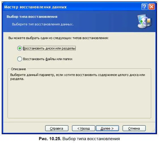Image resolution: width=159 pixels, height=143 pixels.
Task: Click the subtitle Выберите тип восстановления данных
Action: (x=43, y=24)
